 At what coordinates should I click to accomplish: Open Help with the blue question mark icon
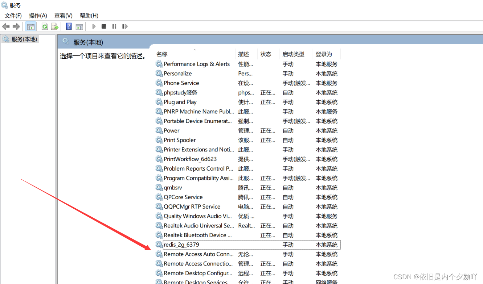[x=69, y=26]
